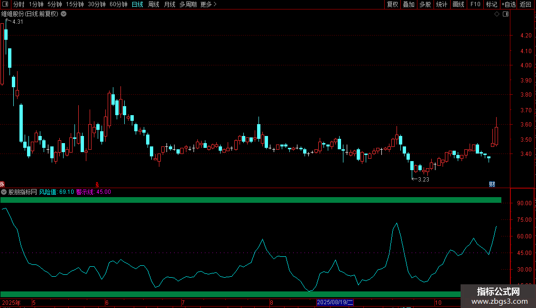
Task: Click the 返回 back button
Action: coord(526,4)
